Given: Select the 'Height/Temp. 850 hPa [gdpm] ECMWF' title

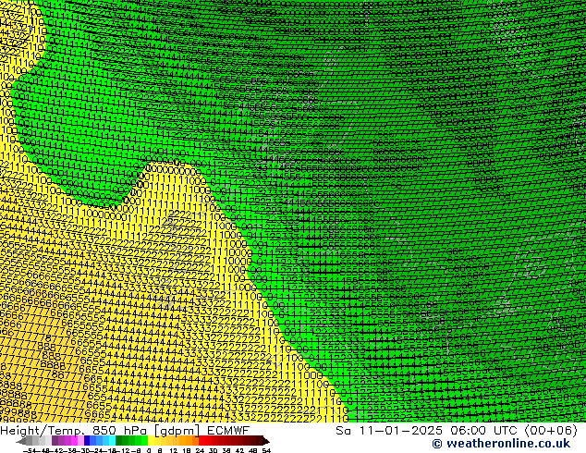Looking at the screenshot, I should pos(125,430).
